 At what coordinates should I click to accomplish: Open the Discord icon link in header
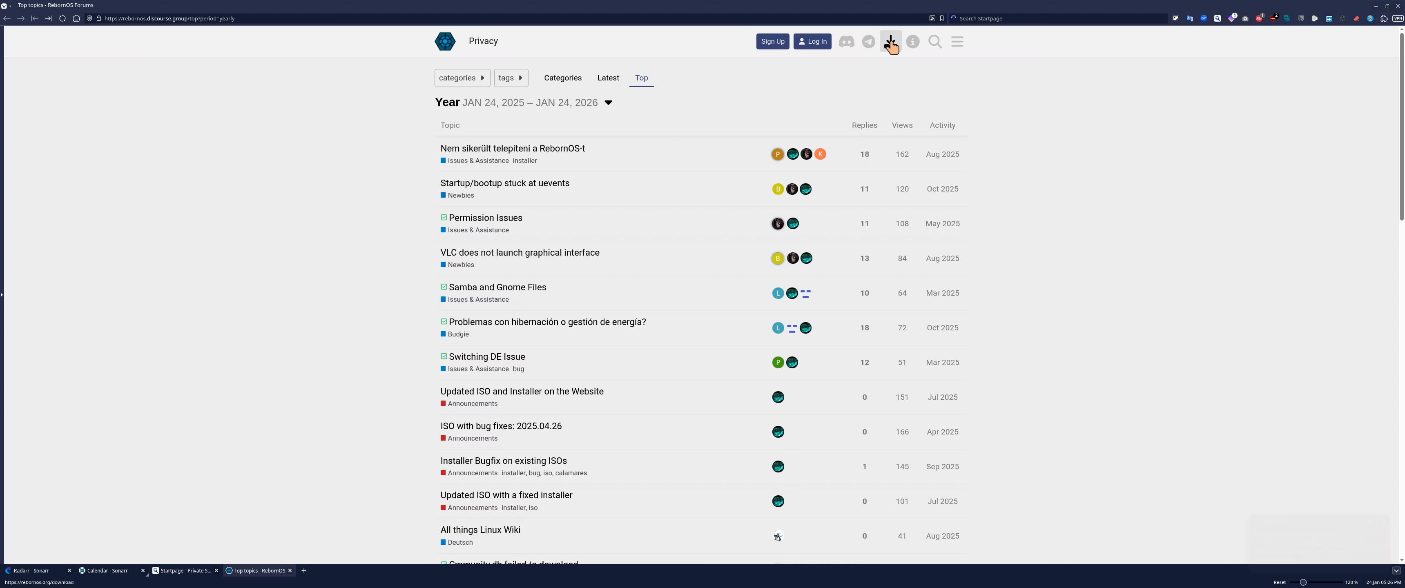point(846,42)
